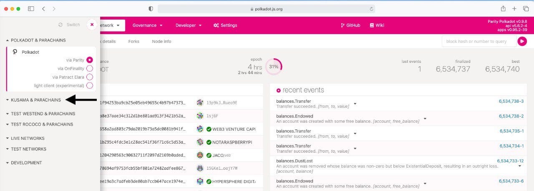The width and height of the screenshot is (534, 191).
Task: Click the NOTARASPBERRYPI validator name
Action: tap(232, 142)
